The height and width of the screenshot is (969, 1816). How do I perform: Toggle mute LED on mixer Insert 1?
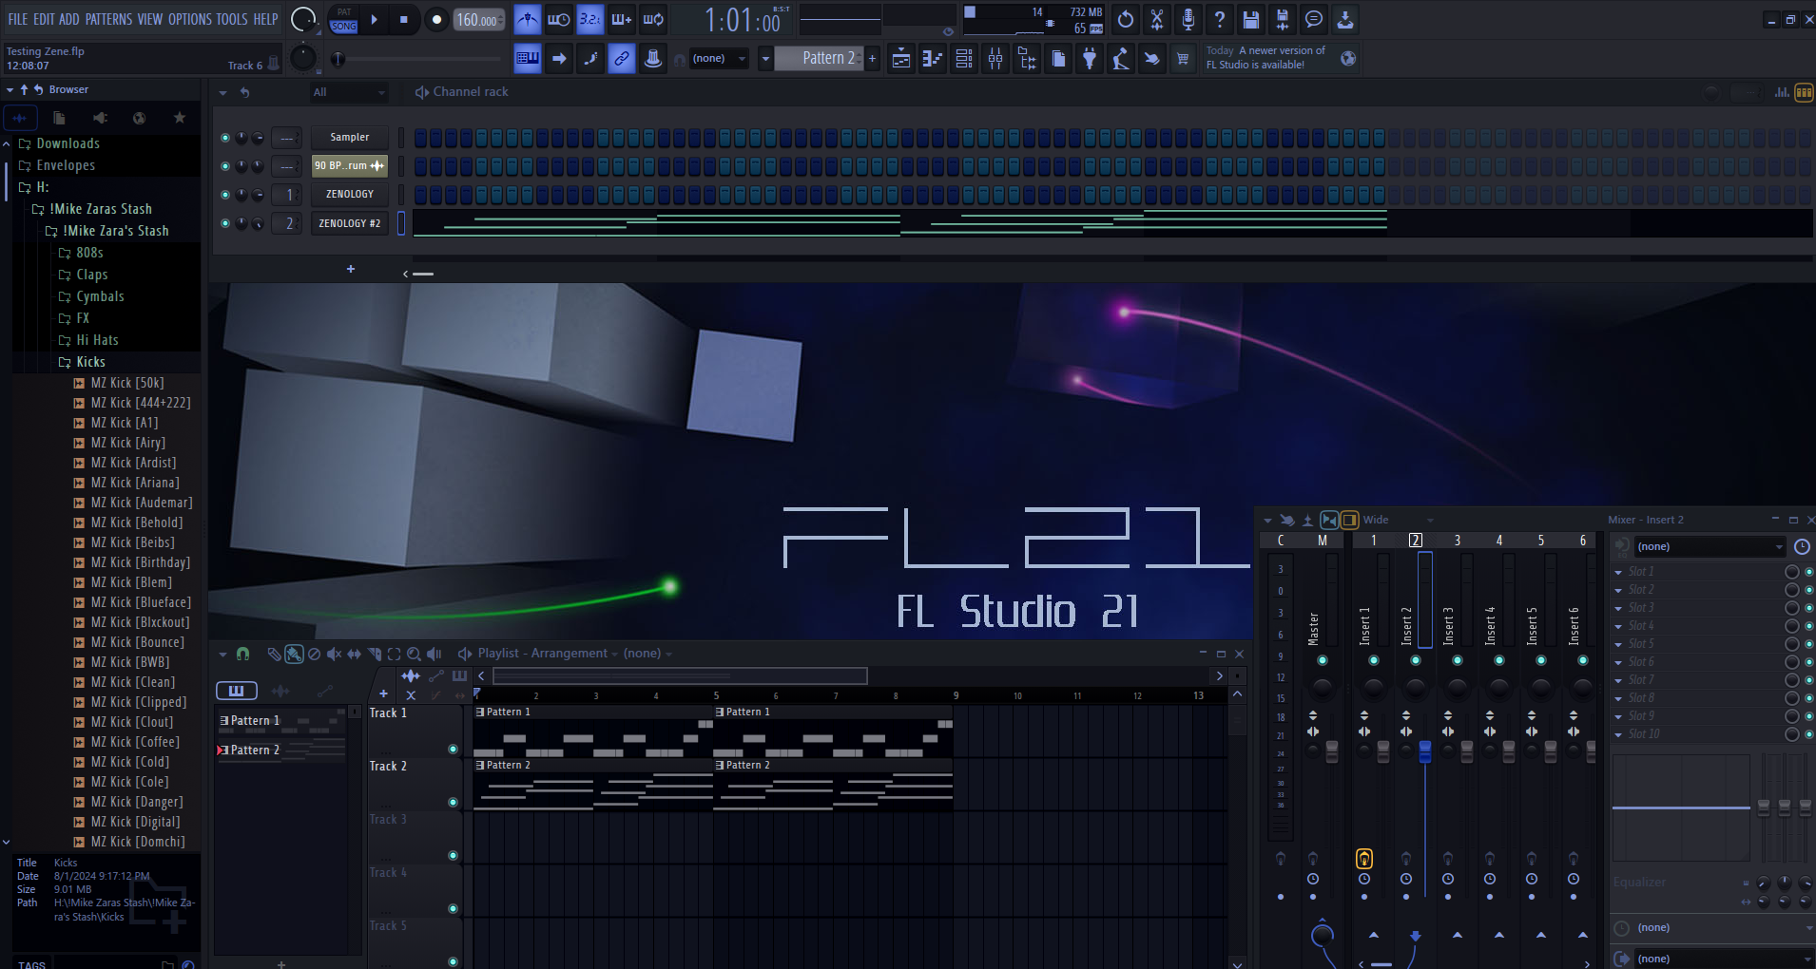1374,660
